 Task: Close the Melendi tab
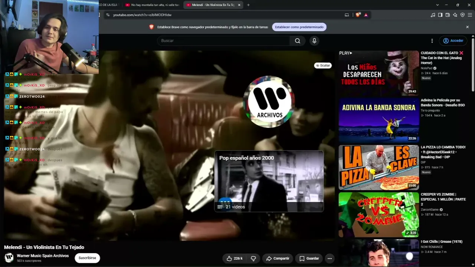click(x=239, y=5)
